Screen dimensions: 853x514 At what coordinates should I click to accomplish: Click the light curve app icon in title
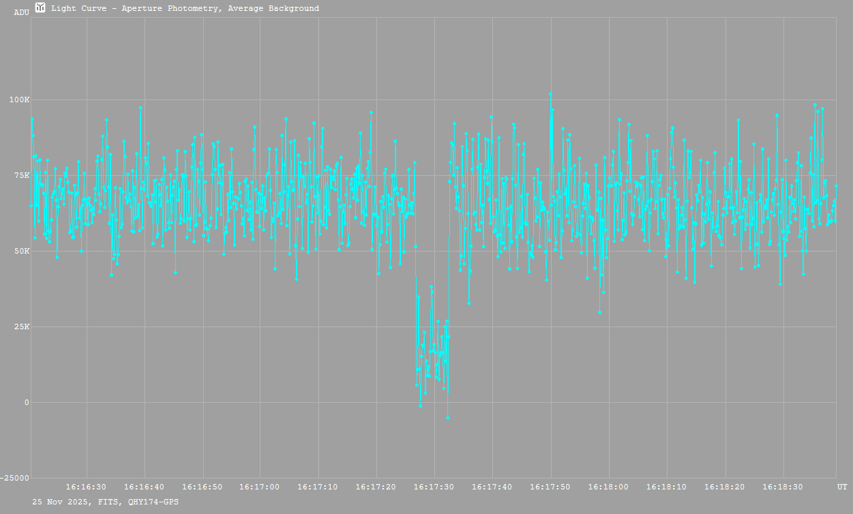(x=40, y=8)
